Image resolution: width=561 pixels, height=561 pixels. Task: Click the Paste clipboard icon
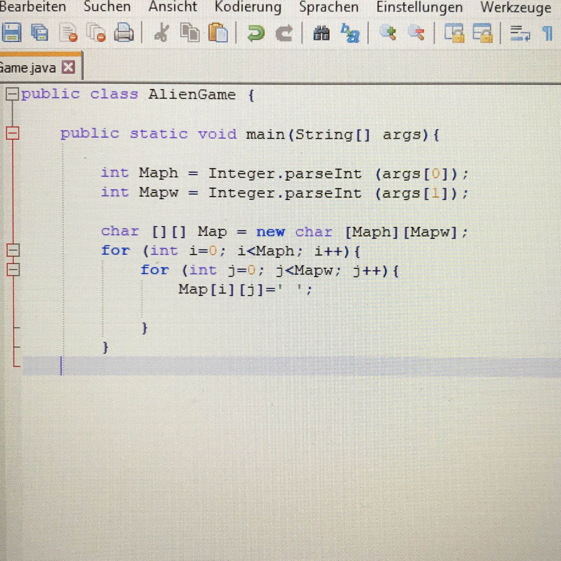[218, 33]
